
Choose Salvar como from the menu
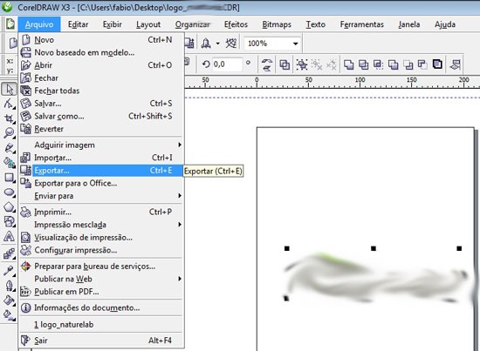[101, 116]
